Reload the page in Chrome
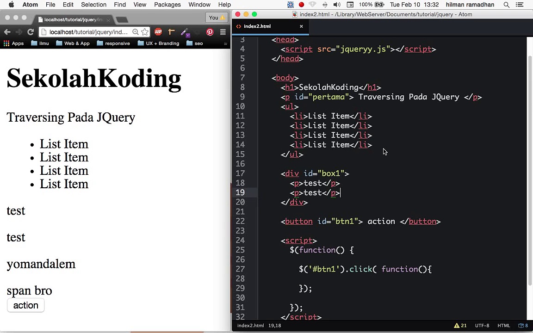Viewport: 533px width, 333px height. pos(31,32)
